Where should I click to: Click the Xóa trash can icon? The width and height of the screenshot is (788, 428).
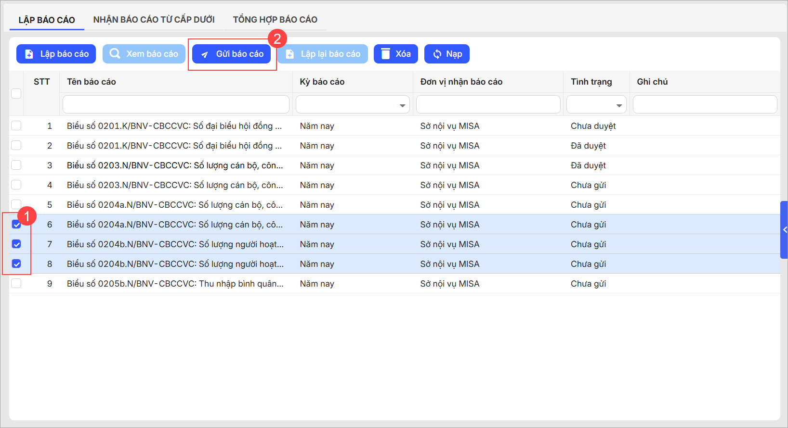click(385, 54)
